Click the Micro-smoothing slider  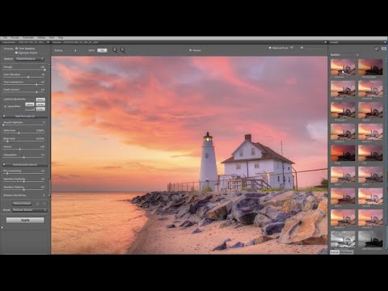click(x=24, y=174)
